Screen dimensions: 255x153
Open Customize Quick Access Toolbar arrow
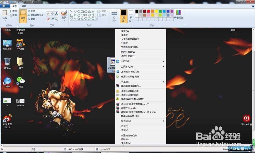point(18,2)
